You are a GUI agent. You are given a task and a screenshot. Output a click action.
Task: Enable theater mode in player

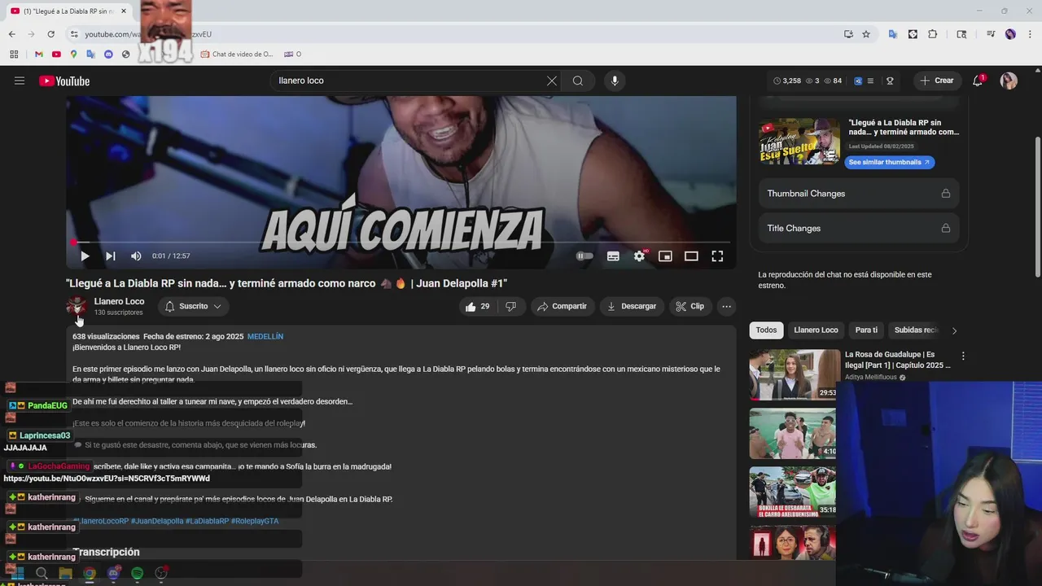pyautogui.click(x=691, y=256)
